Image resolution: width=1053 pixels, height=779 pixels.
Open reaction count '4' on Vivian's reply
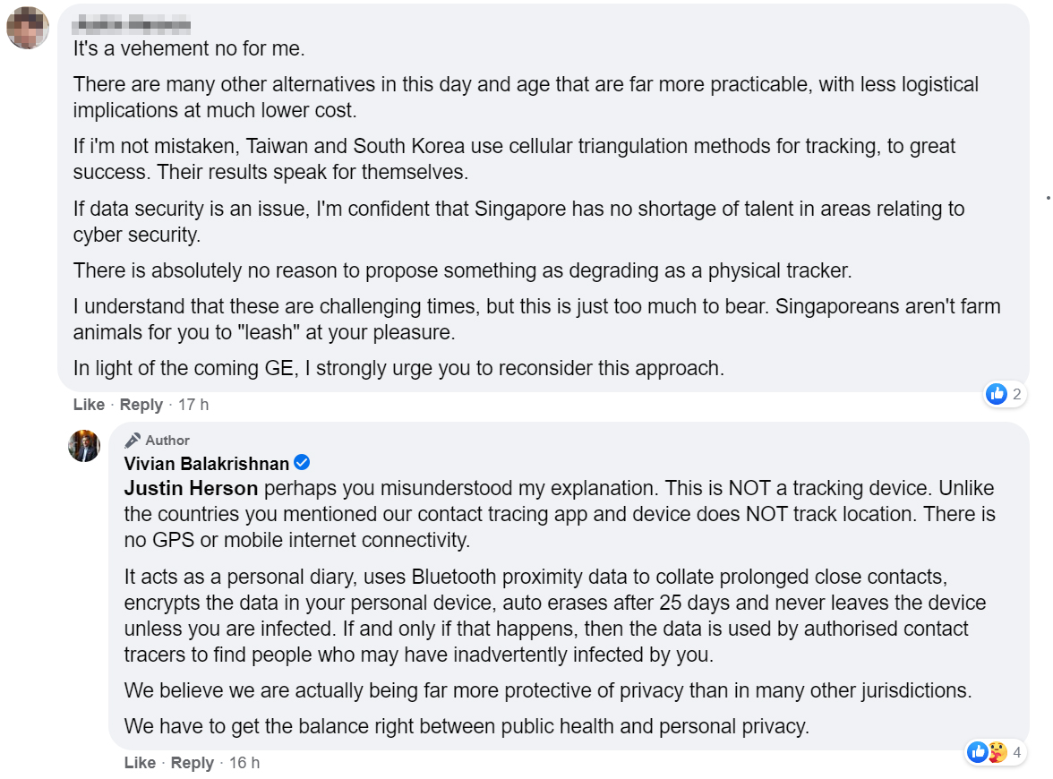[1016, 753]
